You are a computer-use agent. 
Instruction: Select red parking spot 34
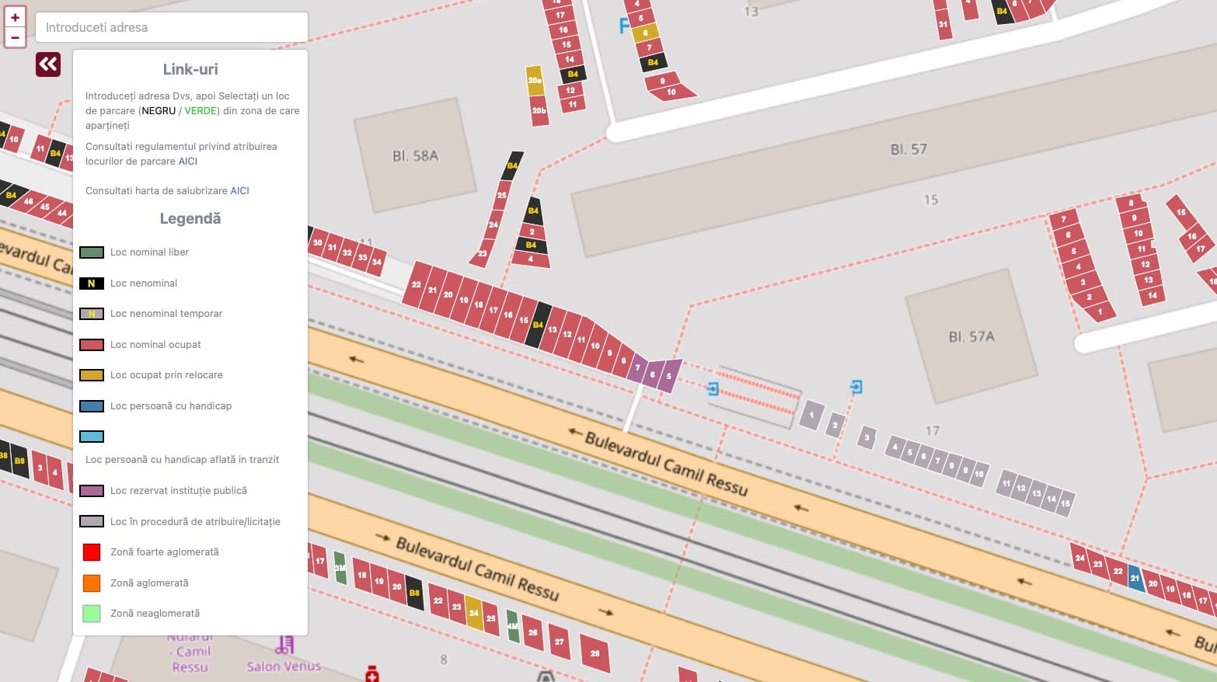click(377, 262)
